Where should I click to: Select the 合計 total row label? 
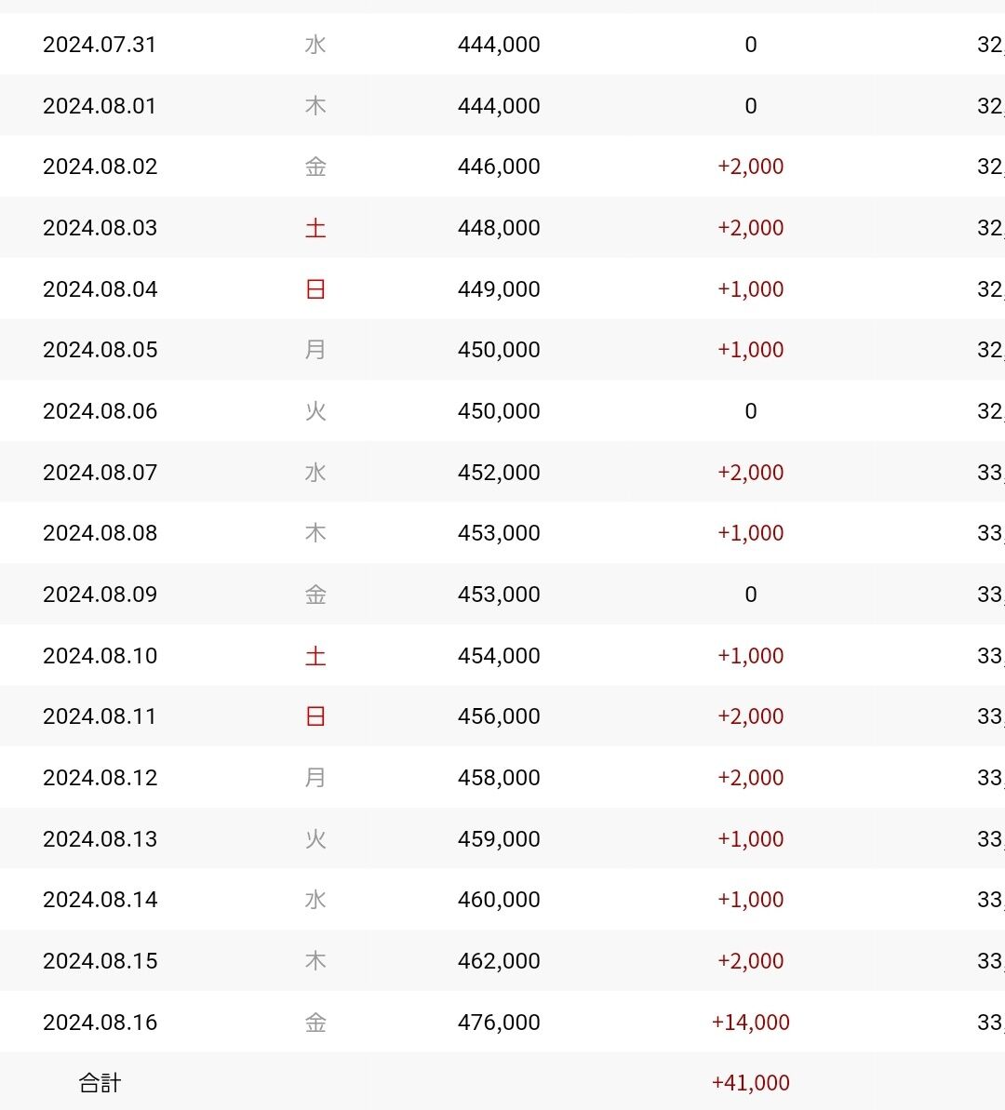point(100,1083)
